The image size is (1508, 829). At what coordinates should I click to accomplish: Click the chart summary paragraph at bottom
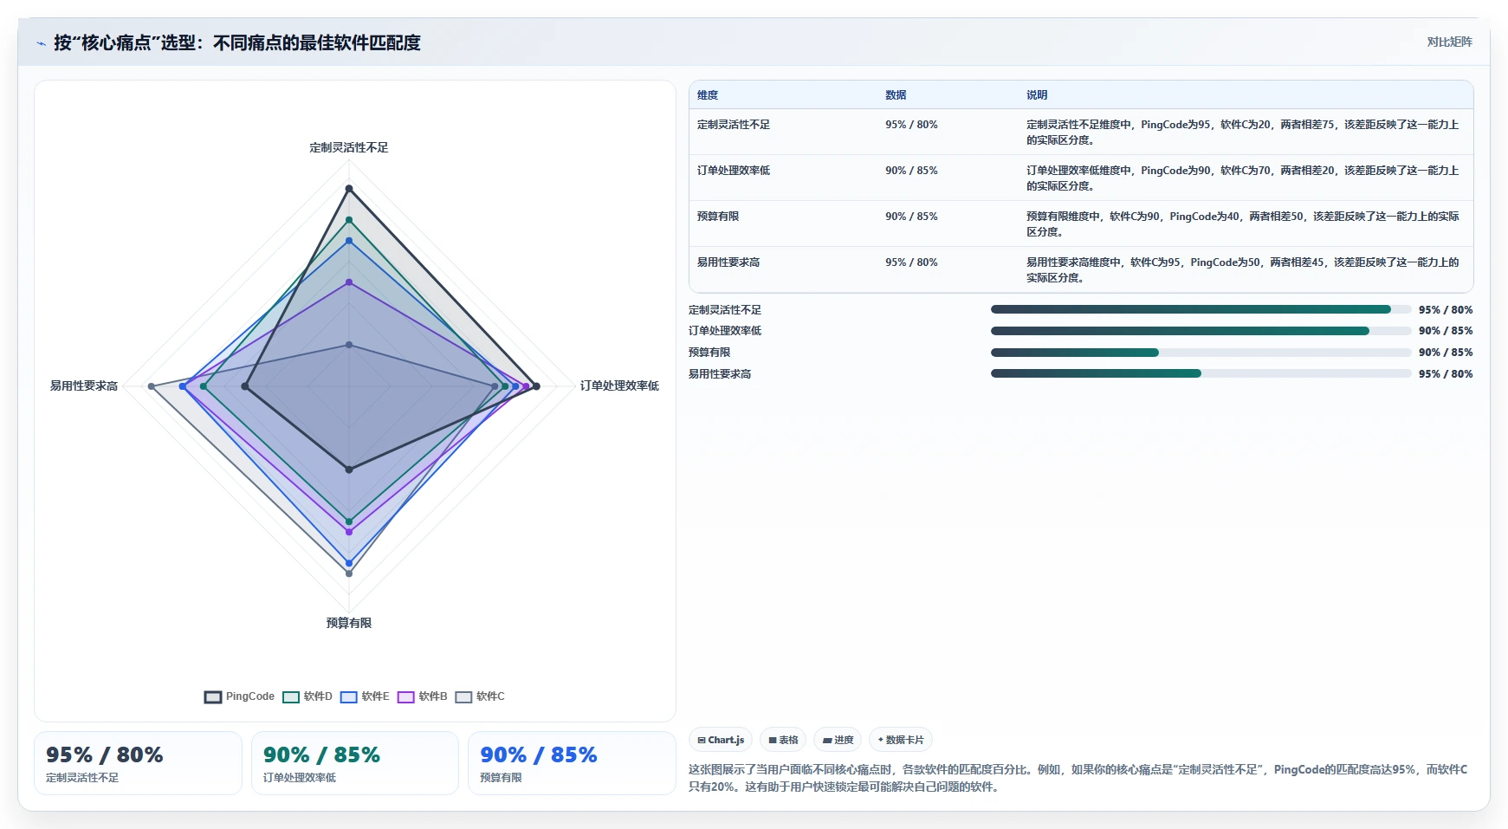click(x=1078, y=778)
